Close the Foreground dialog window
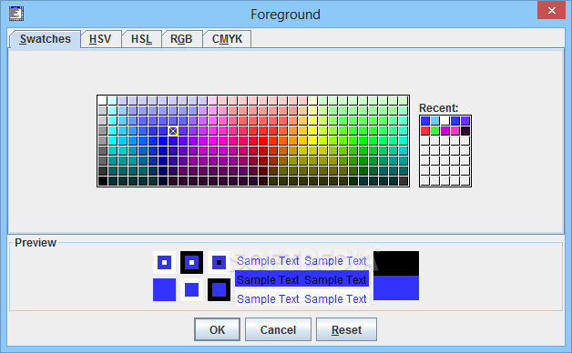The height and width of the screenshot is (353, 572). coord(552,10)
